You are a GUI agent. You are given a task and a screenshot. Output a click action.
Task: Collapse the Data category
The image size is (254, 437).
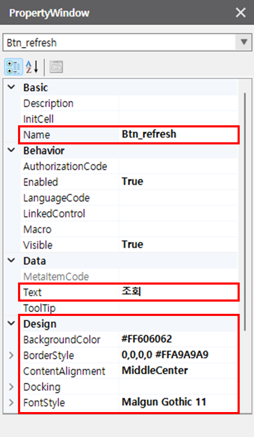[12, 261]
